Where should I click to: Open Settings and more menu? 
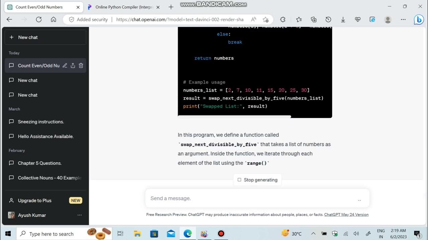pyautogui.click(x=403, y=19)
